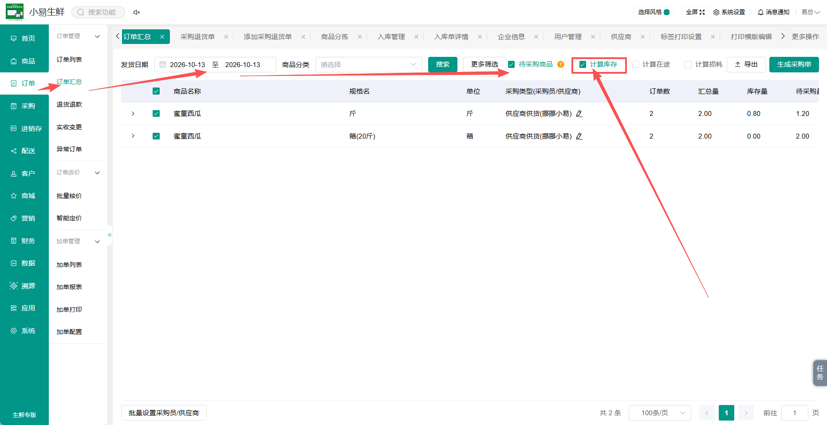This screenshot has height=425, width=827.
Task: Edit purchase type in 箱(20斤) row
Action: [x=579, y=136]
